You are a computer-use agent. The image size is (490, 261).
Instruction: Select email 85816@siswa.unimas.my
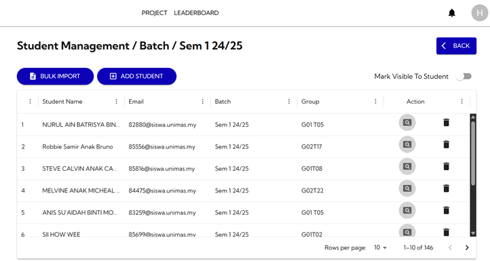click(x=162, y=169)
